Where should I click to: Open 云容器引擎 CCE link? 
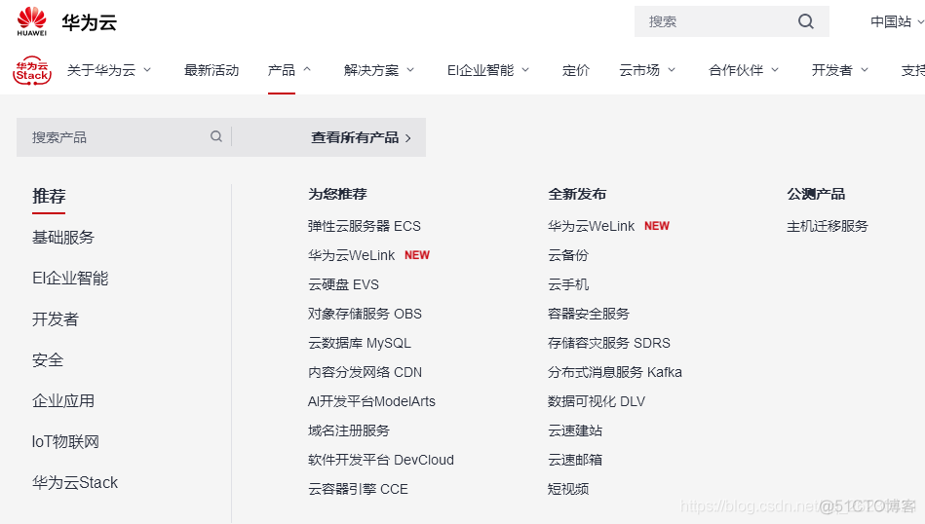click(x=358, y=489)
